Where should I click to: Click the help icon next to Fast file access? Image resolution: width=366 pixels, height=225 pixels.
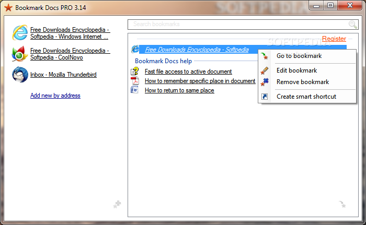click(x=135, y=71)
